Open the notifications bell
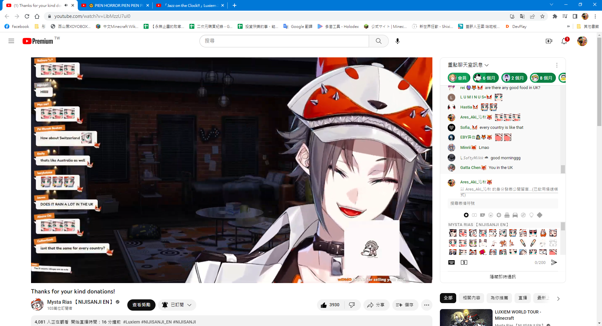The image size is (602, 326). click(564, 41)
